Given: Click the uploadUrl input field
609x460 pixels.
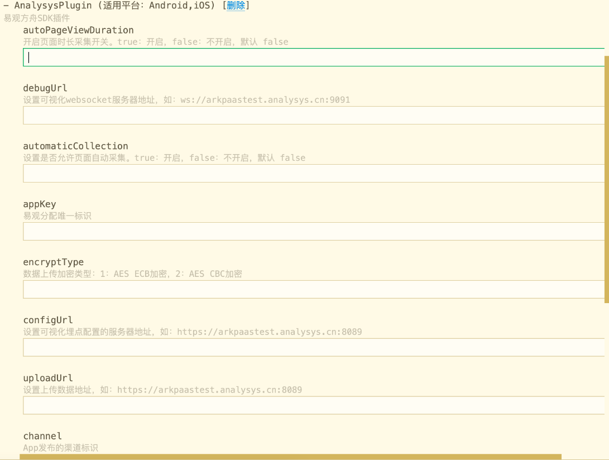Looking at the screenshot, I should point(314,406).
